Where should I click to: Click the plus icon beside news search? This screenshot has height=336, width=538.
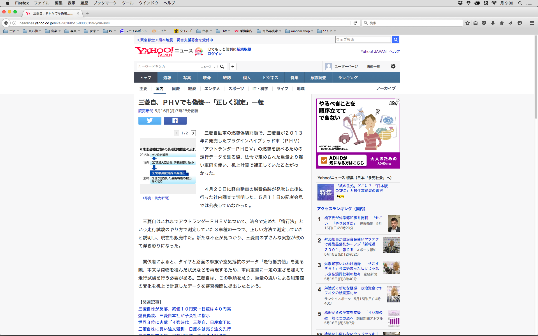click(233, 66)
